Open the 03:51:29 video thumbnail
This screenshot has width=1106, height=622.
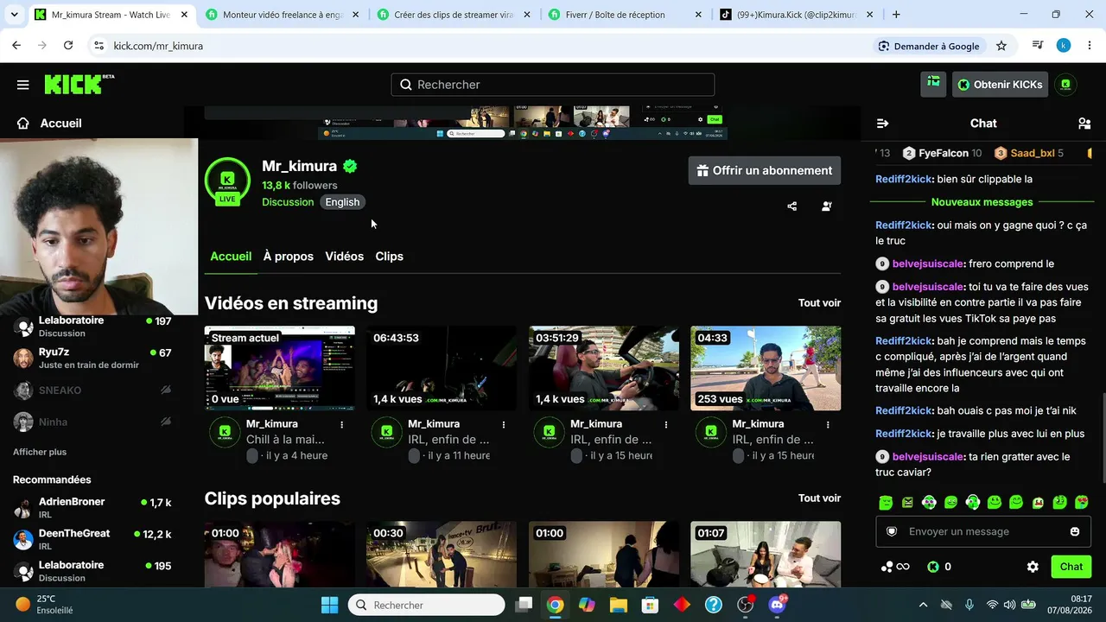[x=604, y=368]
